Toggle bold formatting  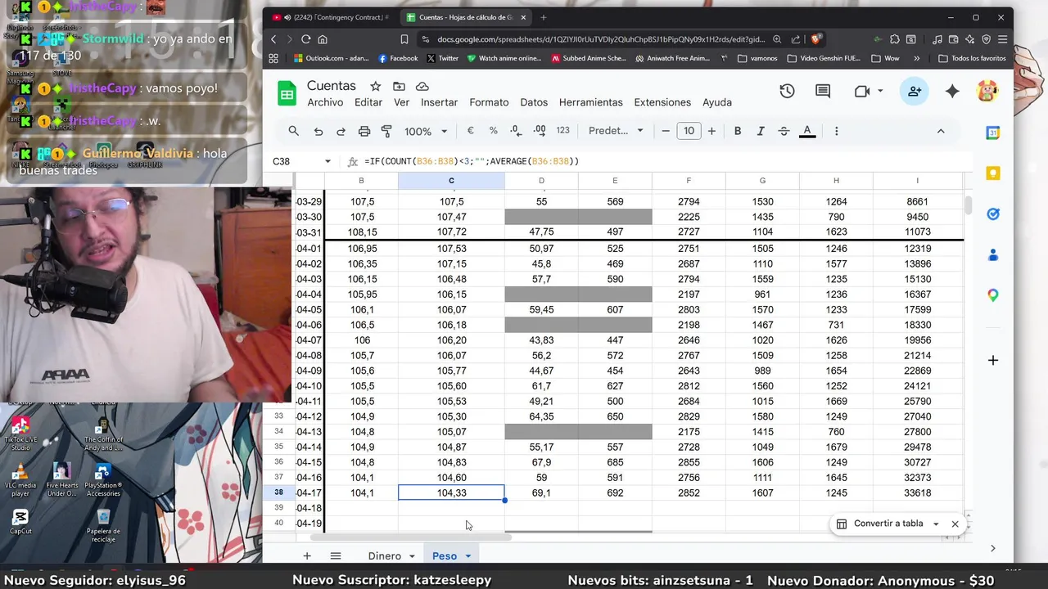pos(738,131)
